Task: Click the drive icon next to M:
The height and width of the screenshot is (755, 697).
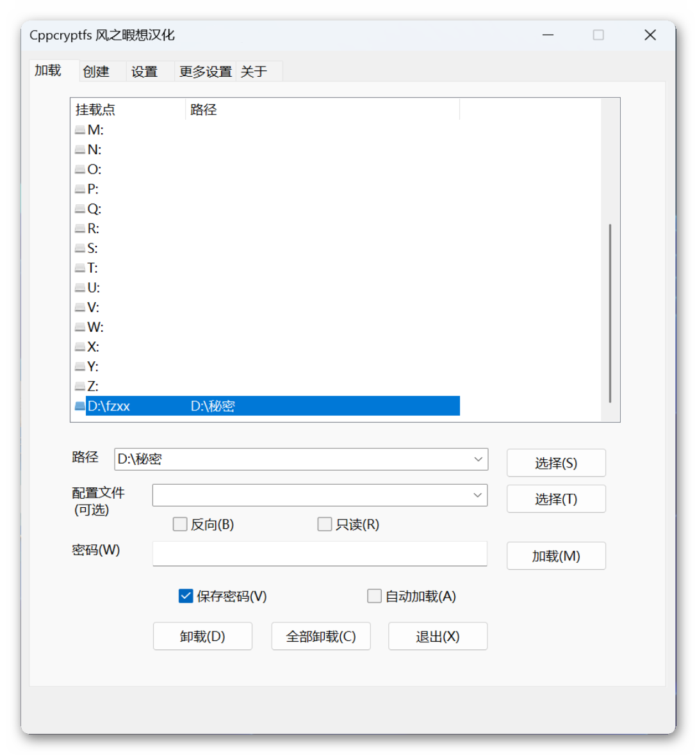Action: [x=80, y=130]
